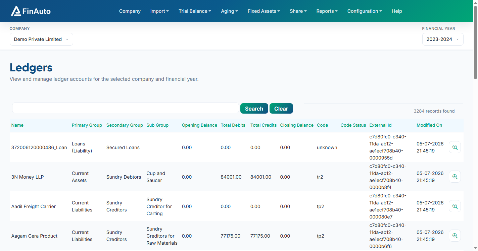Click the 'unknown' code cell

327,147
